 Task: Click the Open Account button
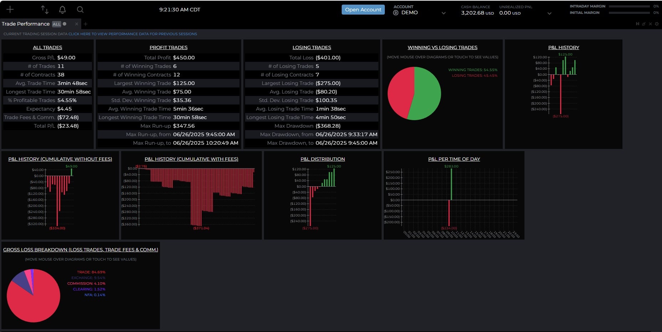(363, 10)
